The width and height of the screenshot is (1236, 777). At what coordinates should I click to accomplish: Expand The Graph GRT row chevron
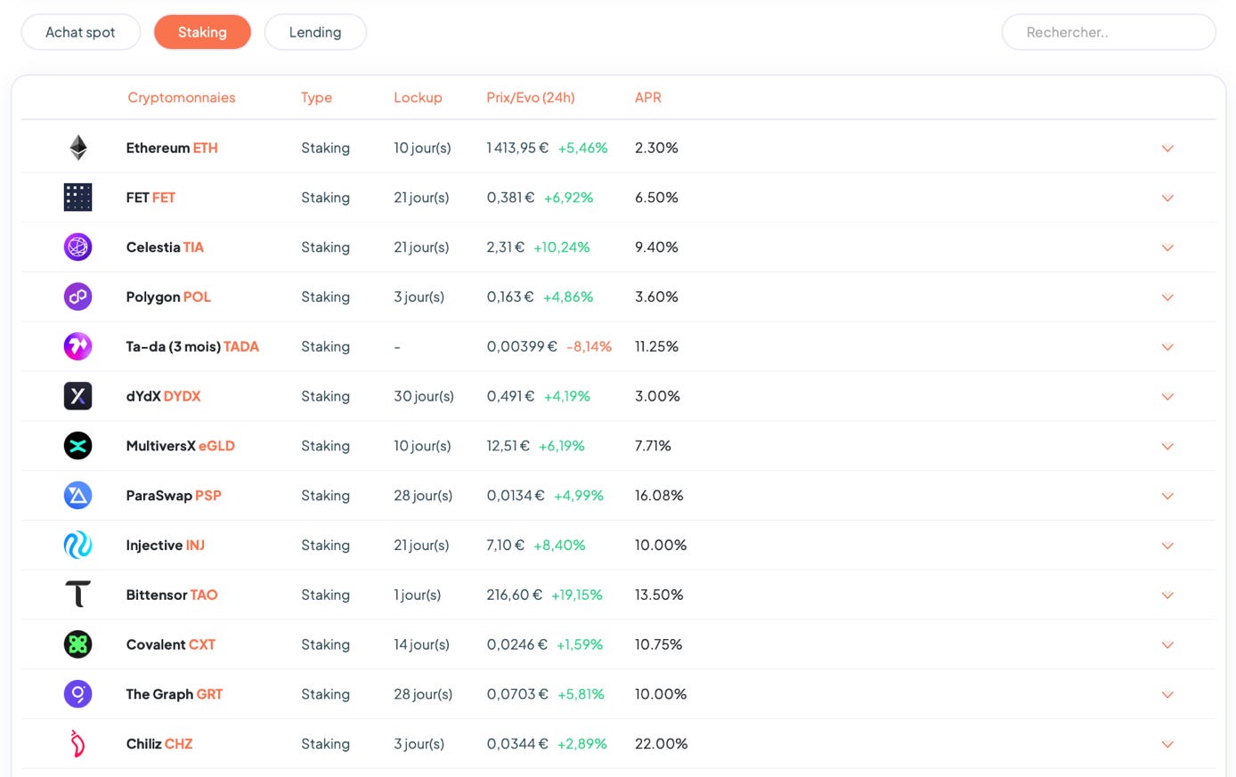tap(1167, 695)
